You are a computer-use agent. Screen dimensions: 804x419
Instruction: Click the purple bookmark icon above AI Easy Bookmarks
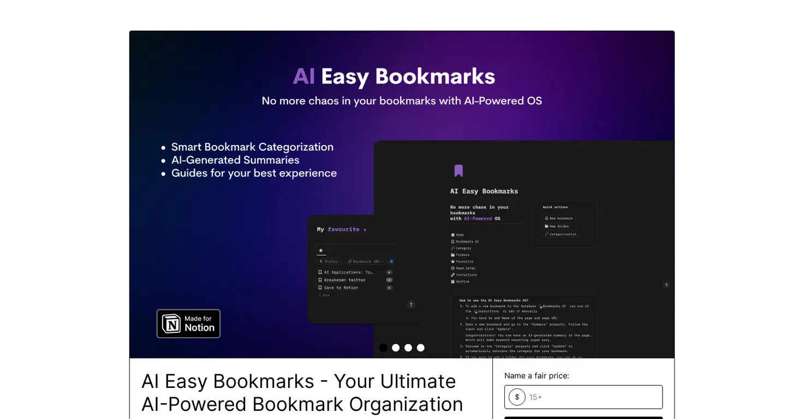click(x=458, y=171)
